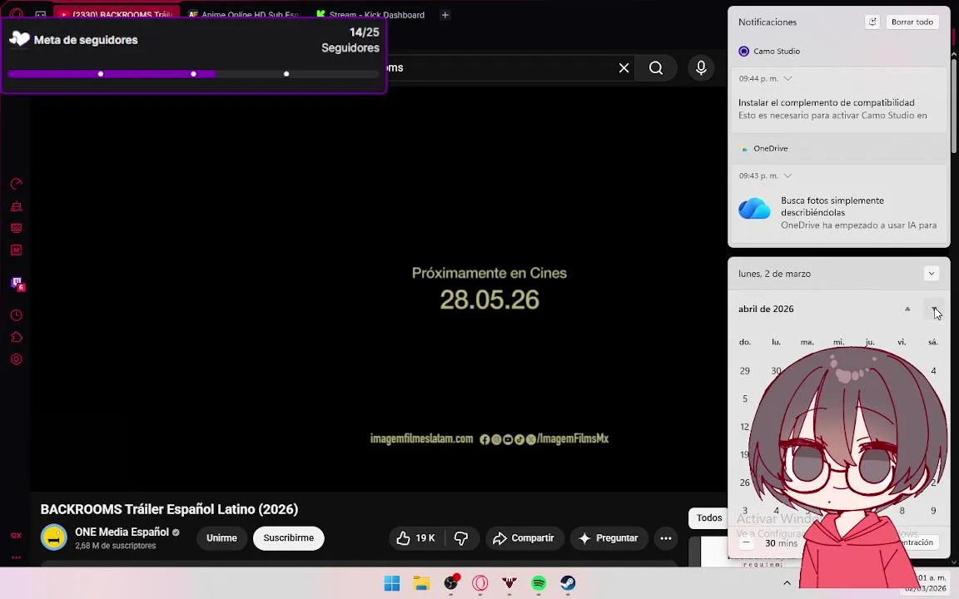Click Borrar todo in Notificaciones
The width and height of the screenshot is (959, 599).
(912, 22)
